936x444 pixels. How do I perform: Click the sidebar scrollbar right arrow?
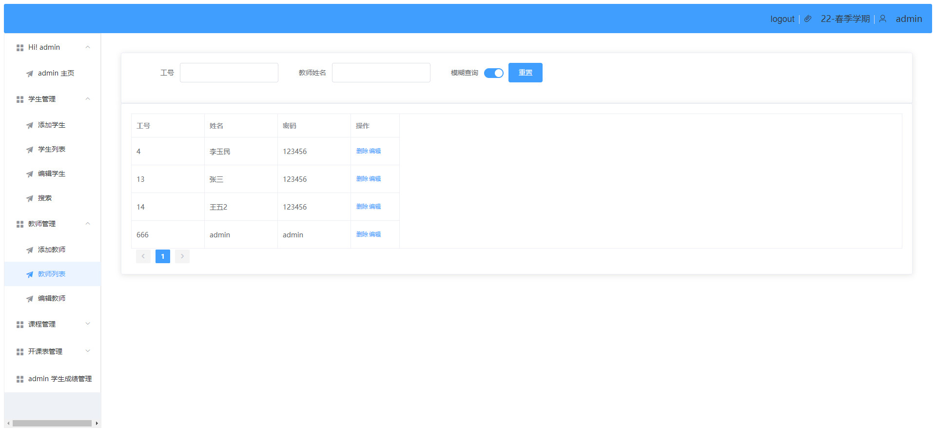tap(97, 424)
